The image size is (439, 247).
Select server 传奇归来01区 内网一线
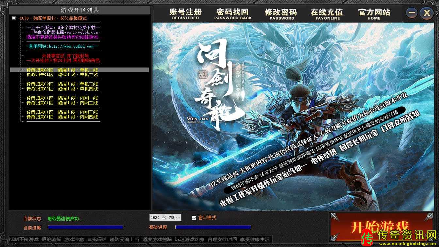(62, 98)
